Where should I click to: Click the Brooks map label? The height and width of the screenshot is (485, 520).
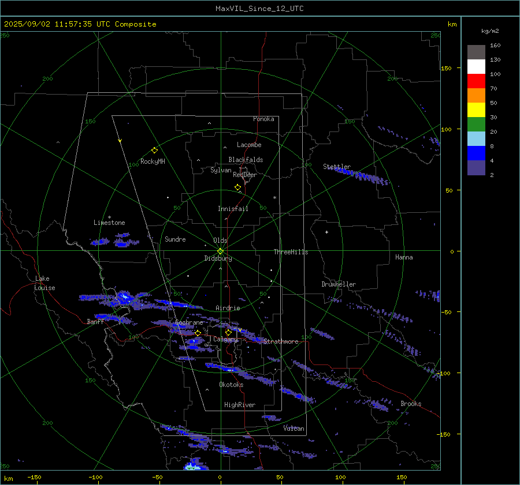click(x=411, y=404)
